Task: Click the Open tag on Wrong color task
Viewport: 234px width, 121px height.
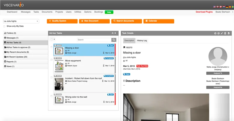Action: pos(111,95)
